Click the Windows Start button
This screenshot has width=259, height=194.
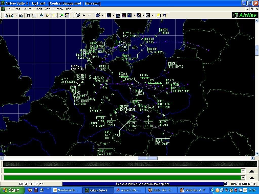[x=12, y=190]
